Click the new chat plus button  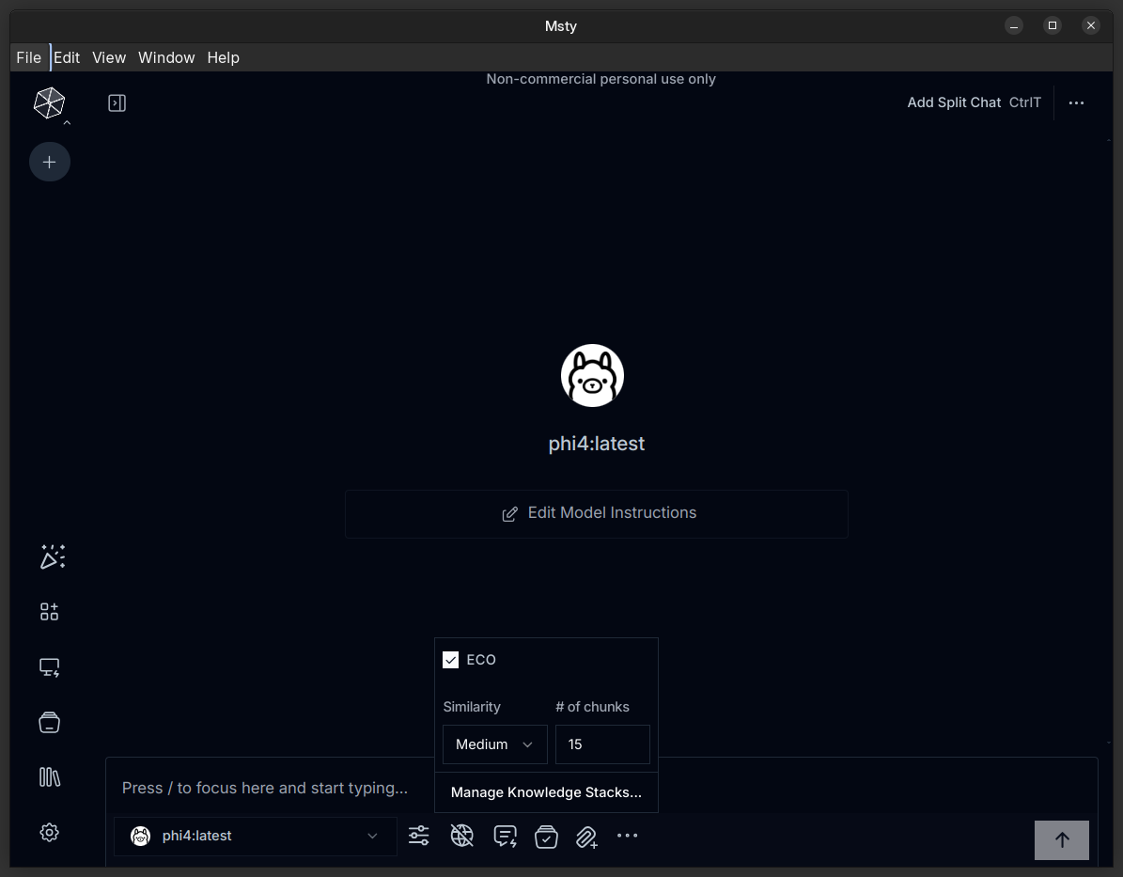click(50, 163)
